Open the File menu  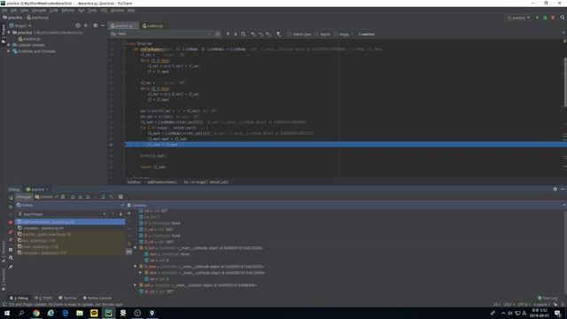point(4,11)
